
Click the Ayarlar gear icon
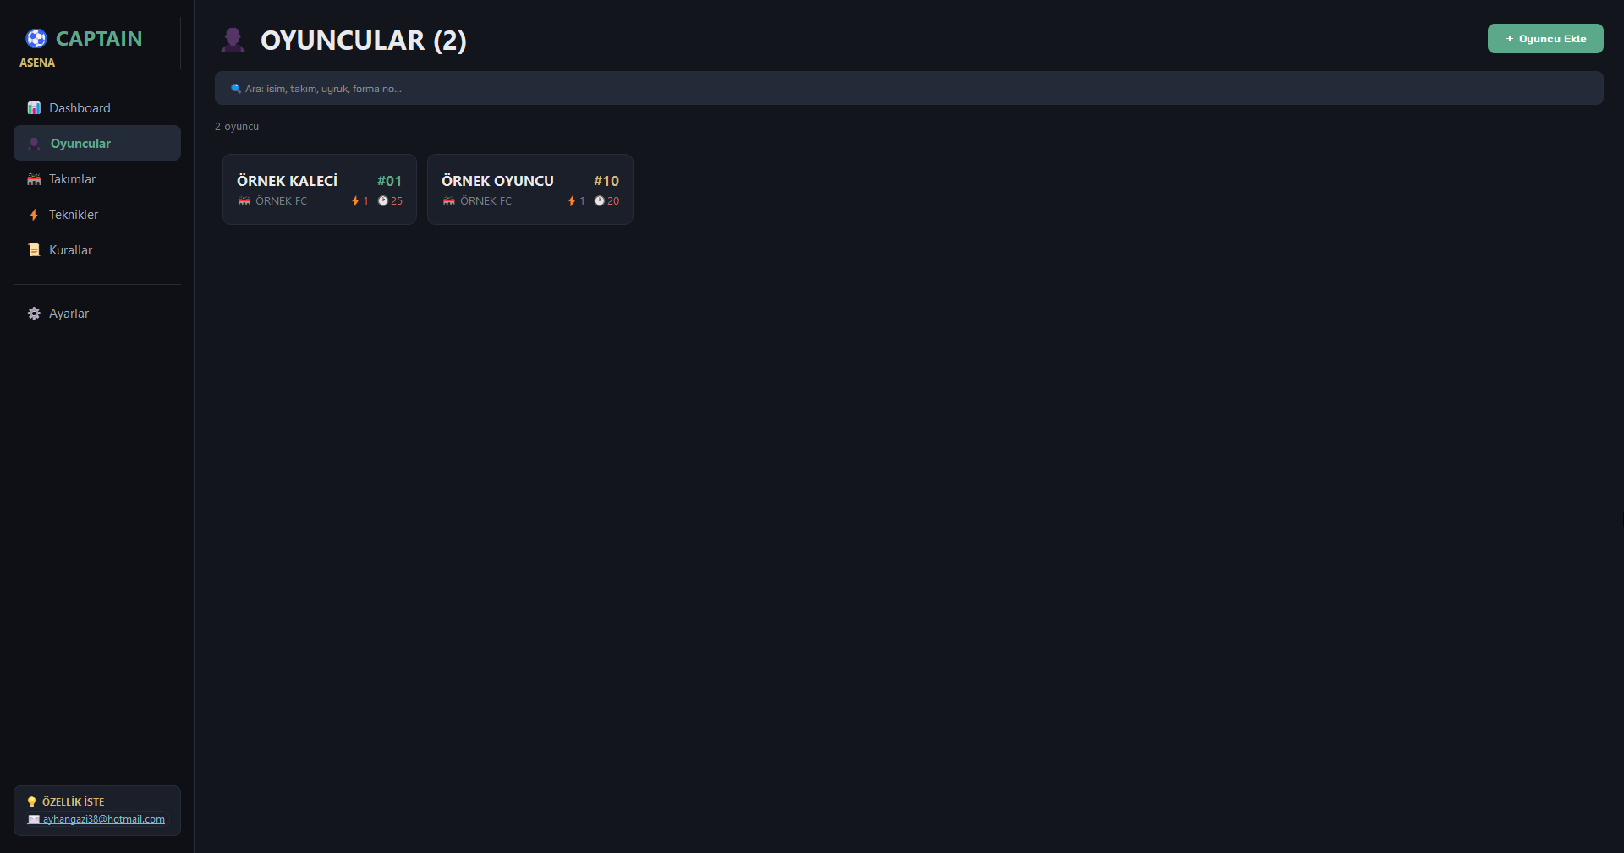[34, 314]
